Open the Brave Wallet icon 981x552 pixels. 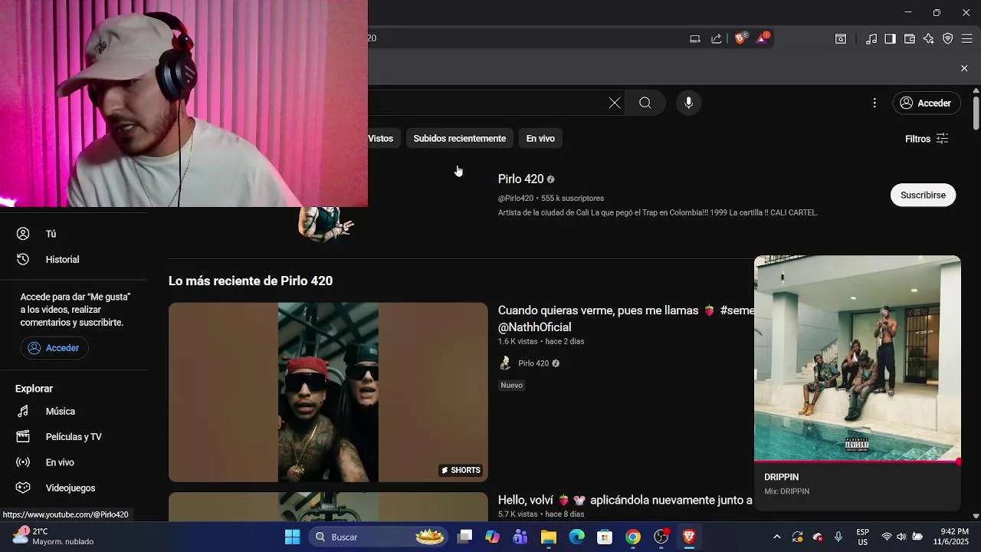(910, 38)
